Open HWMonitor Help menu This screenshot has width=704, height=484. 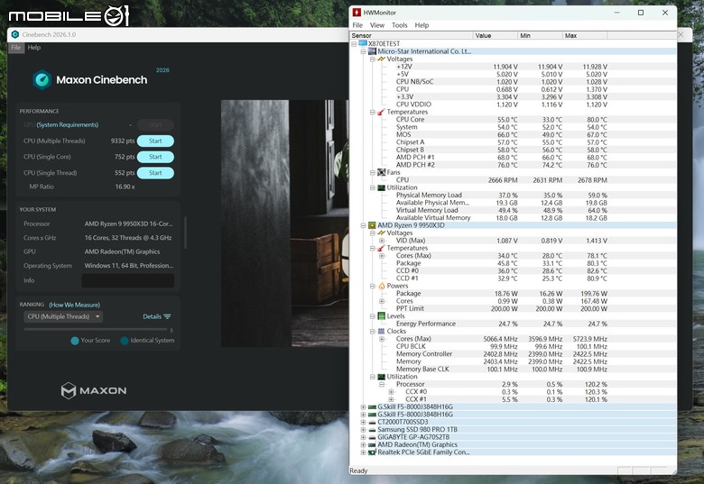(421, 25)
